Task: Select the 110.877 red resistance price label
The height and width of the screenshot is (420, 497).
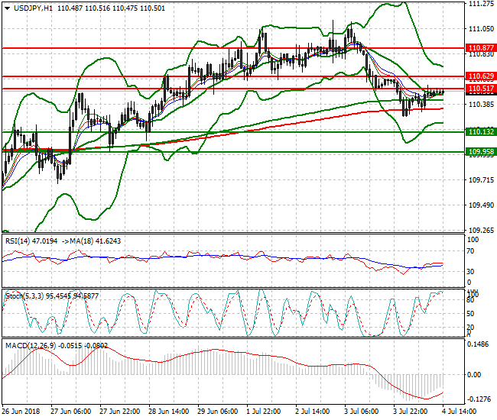Action: click(x=481, y=47)
